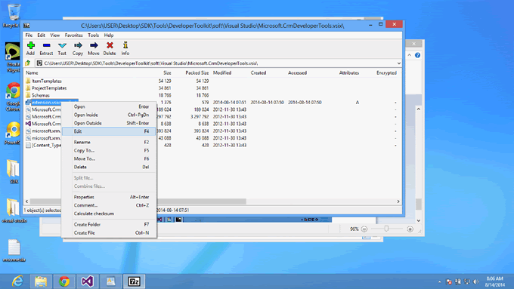Open Google Chrome desktop shortcut
Screen dimensions: 514x289
(x=13, y=97)
